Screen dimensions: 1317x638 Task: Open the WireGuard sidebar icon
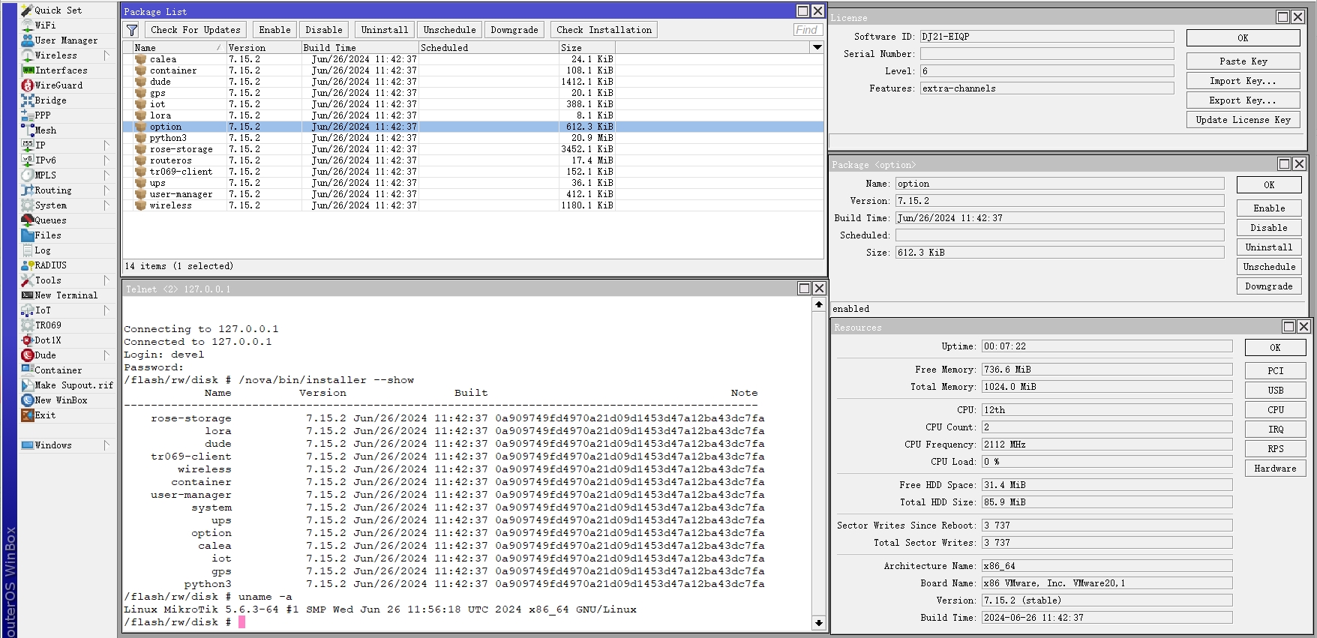[28, 85]
